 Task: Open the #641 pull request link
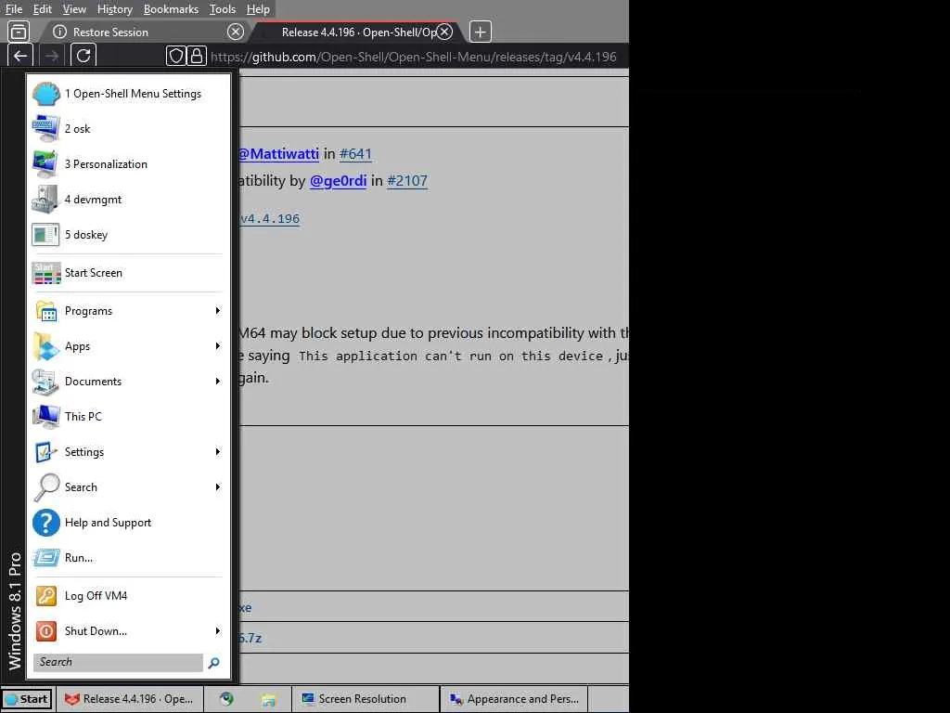click(355, 154)
